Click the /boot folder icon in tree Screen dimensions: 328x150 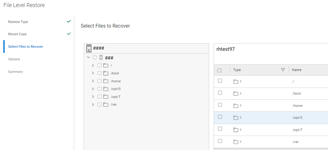[106, 73]
